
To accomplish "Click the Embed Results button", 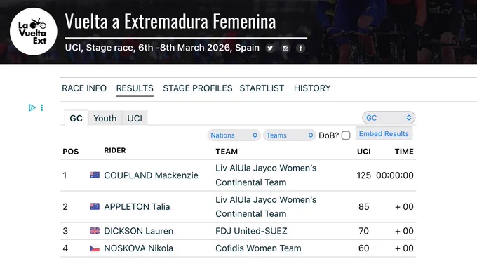I will 384,133.
